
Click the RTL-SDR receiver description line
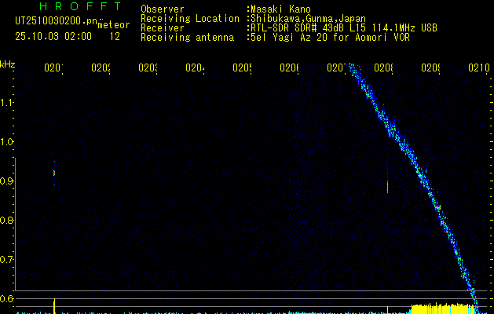click(x=343, y=27)
